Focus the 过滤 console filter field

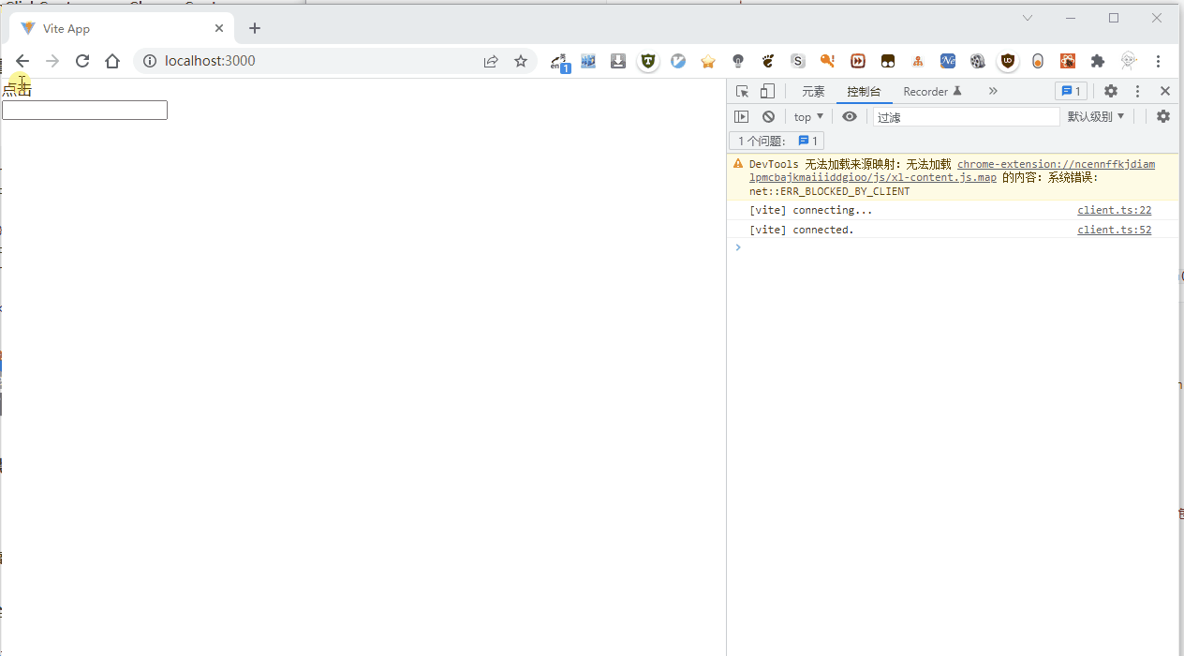pyautogui.click(x=965, y=117)
